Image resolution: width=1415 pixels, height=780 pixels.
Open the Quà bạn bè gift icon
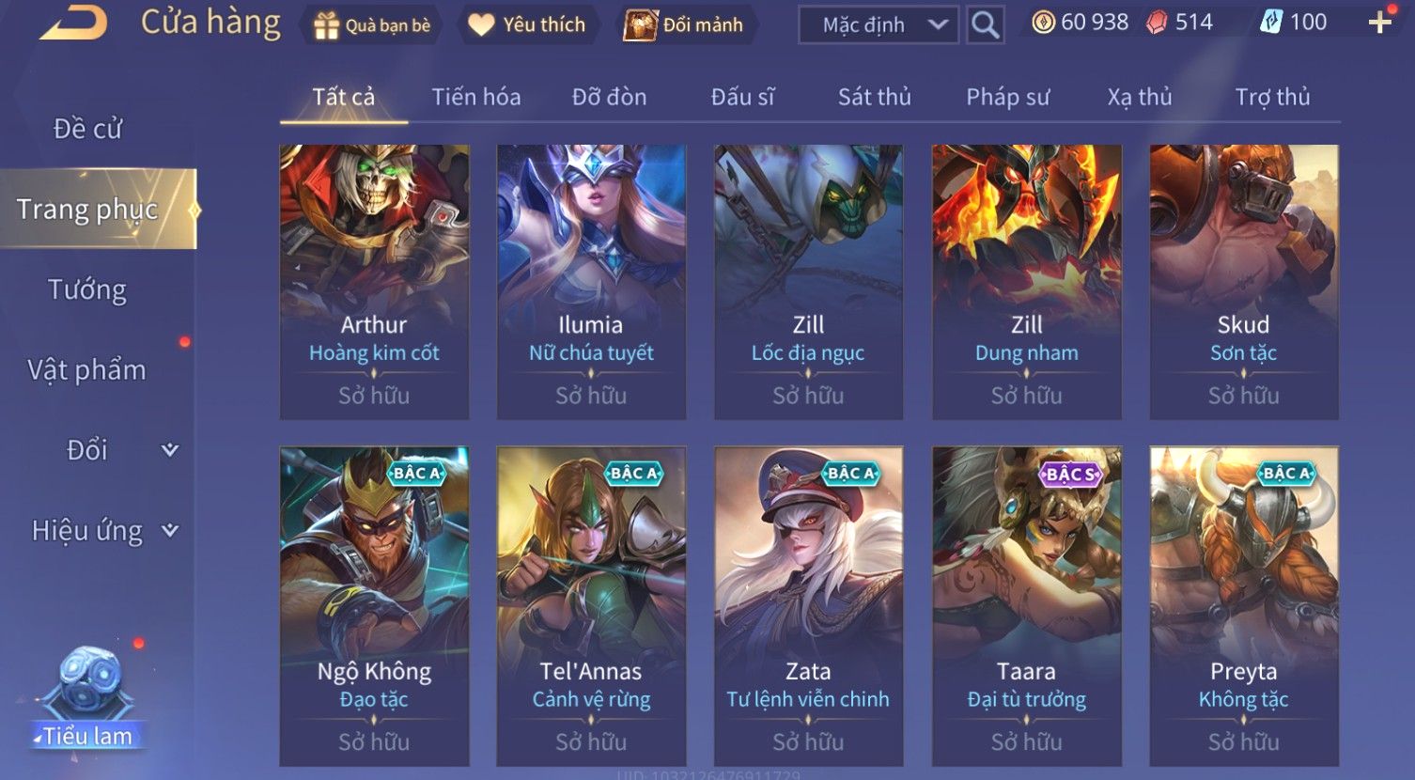point(326,25)
